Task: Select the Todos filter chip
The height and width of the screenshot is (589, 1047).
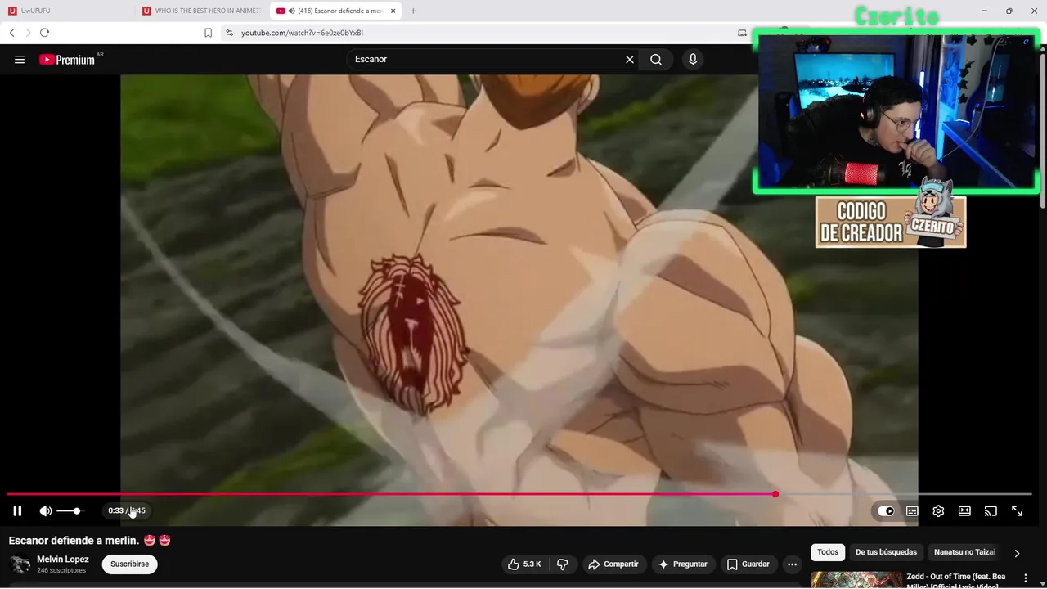Action: (828, 552)
